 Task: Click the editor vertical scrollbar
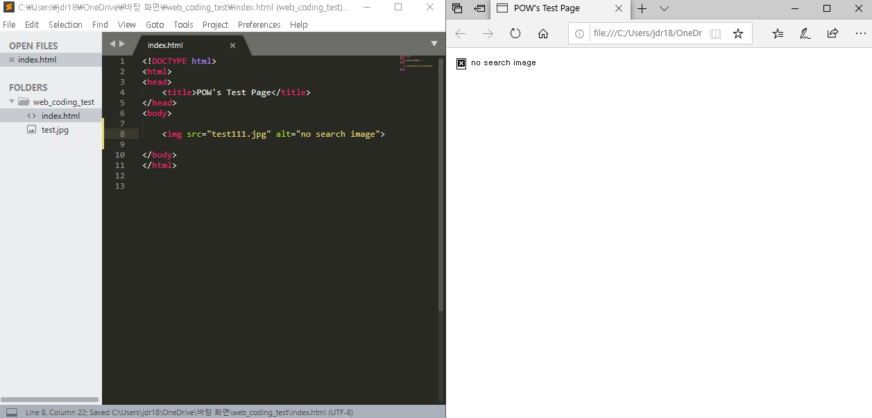[x=441, y=184]
